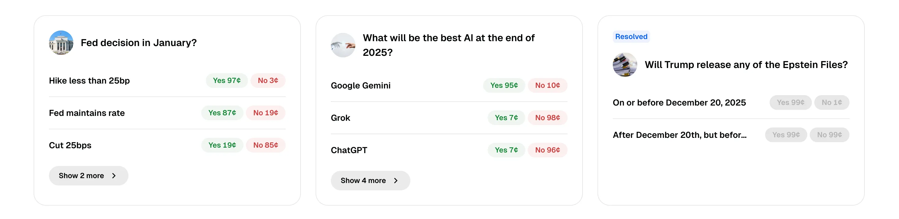Screen dimensions: 899x219
Task: Select No 98¢ for Grok
Action: [547, 118]
